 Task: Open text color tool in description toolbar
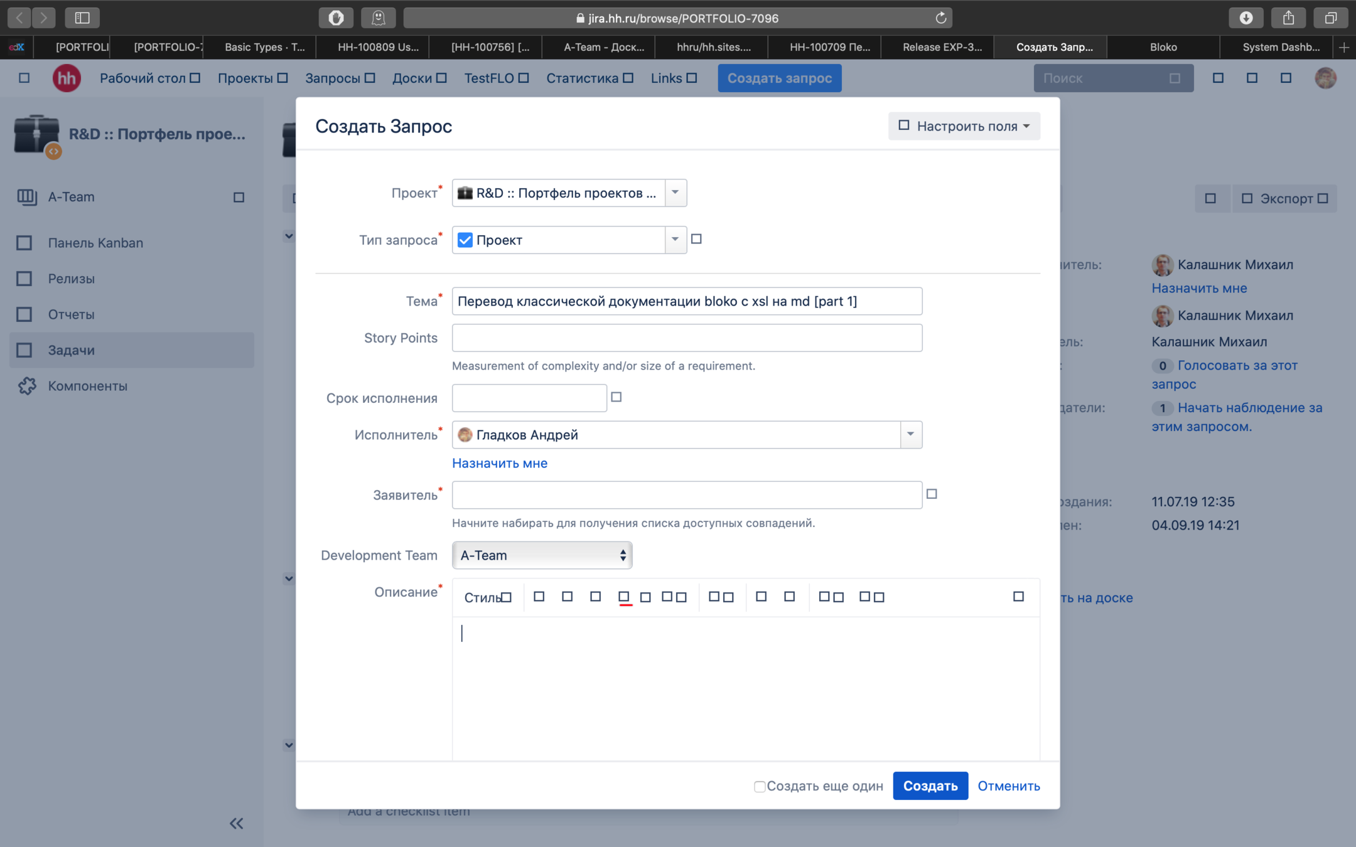pos(624,597)
